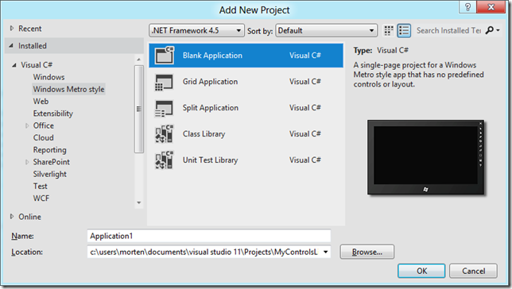Image resolution: width=512 pixels, height=289 pixels.
Task: Open the Location path dropdown arrow
Action: pos(325,252)
